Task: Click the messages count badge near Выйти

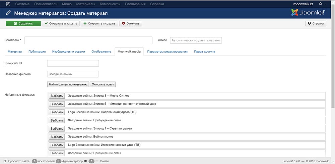Action: coord(92,161)
